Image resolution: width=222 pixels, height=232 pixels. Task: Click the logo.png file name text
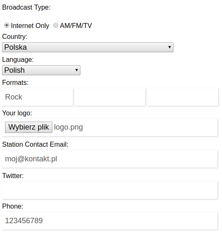(x=68, y=127)
